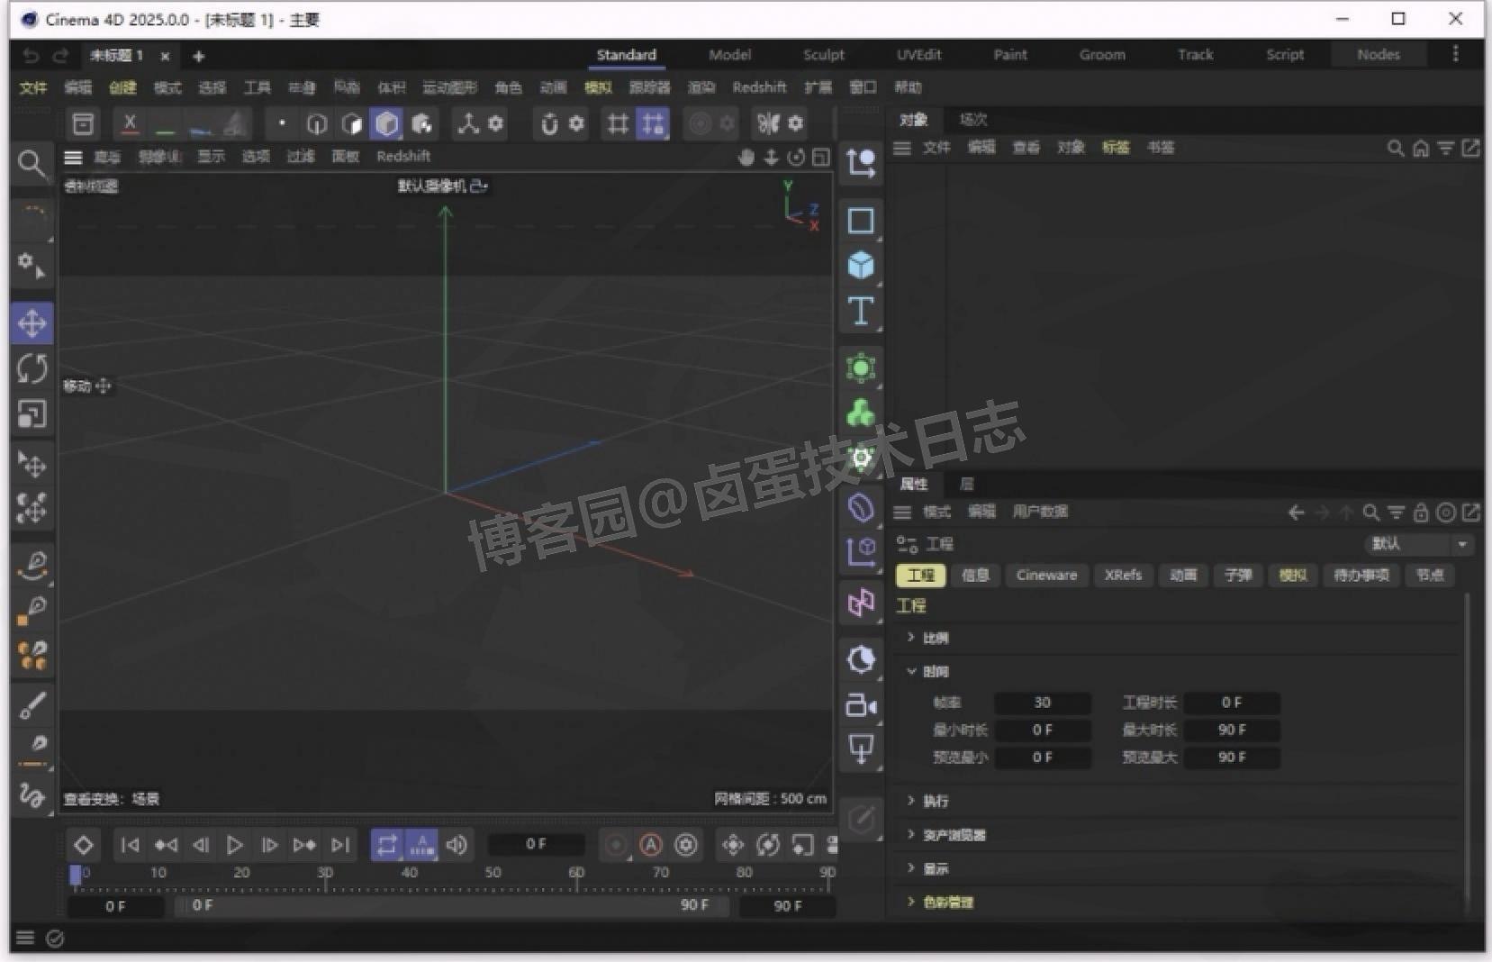Screen dimensions: 1492x962
Task: Enable Autokey recording in the timeline
Action: coord(649,845)
